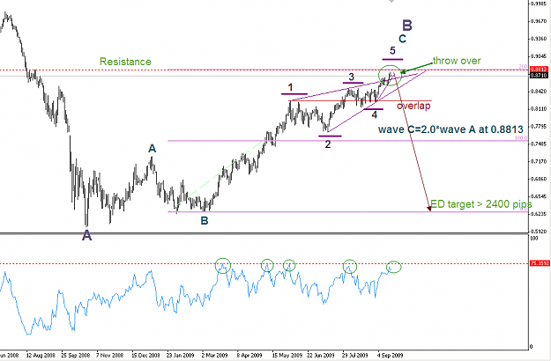The image size is (551, 361).
Task: Select the 0.5920 price axis value
Action: tap(540, 232)
